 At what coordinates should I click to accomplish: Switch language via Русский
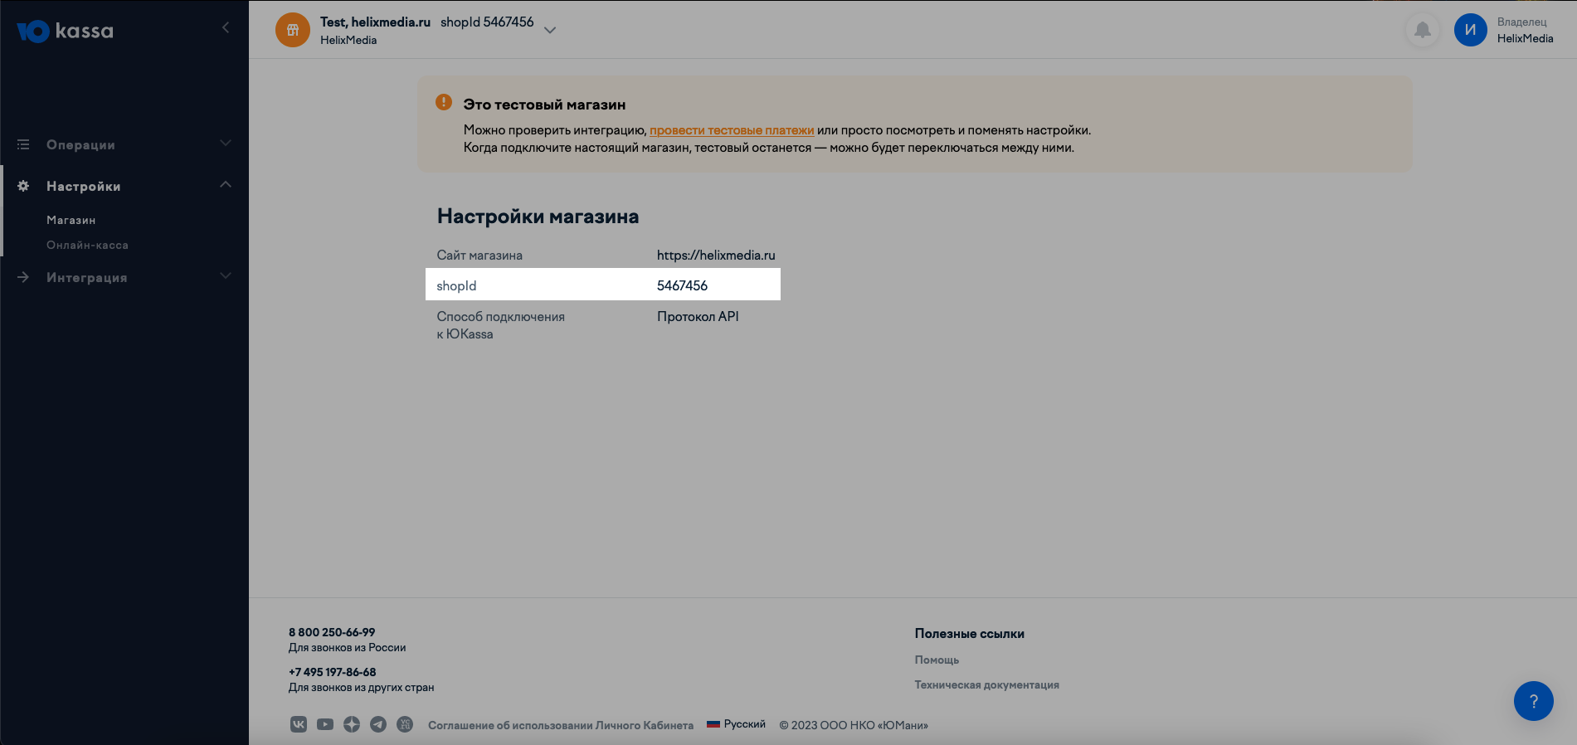[x=745, y=724]
